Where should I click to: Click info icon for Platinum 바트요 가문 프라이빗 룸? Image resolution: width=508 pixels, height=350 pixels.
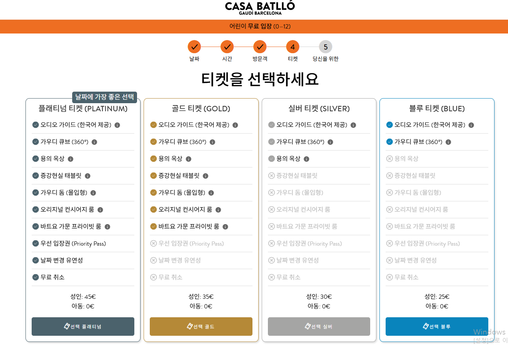107,227
